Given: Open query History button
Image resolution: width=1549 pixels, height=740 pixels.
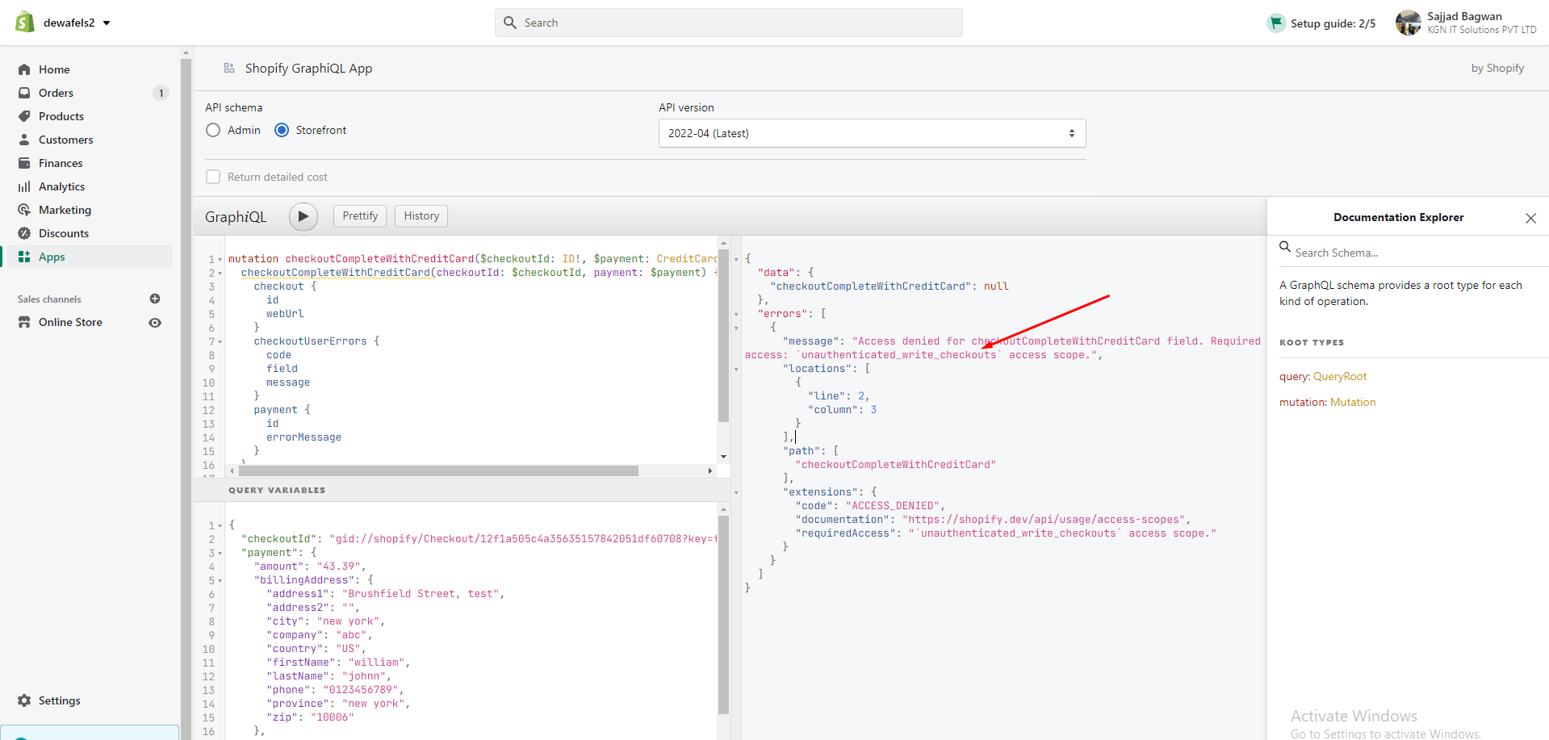Looking at the screenshot, I should click(421, 216).
